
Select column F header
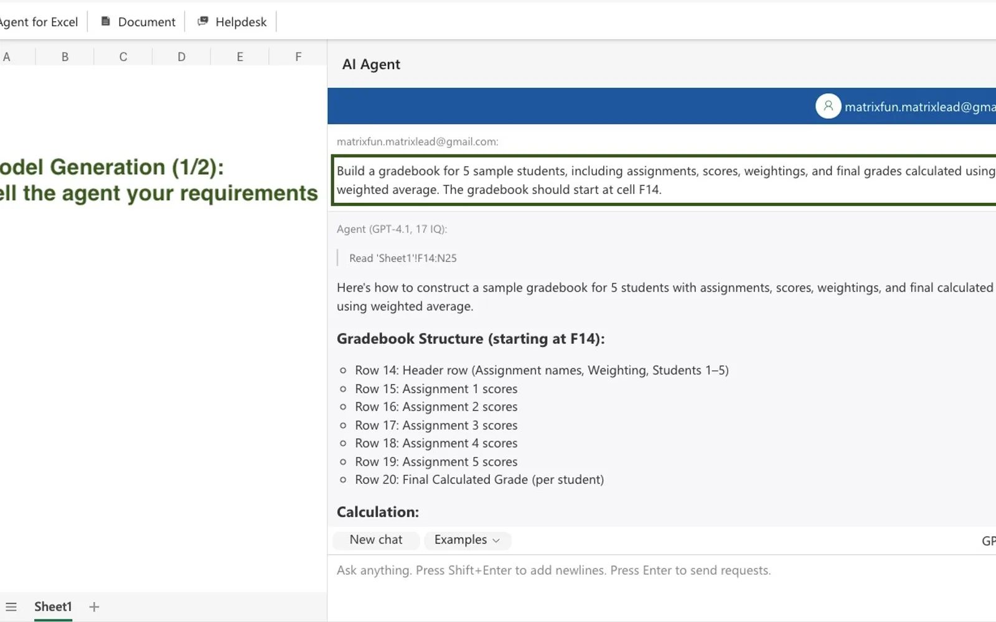[298, 57]
